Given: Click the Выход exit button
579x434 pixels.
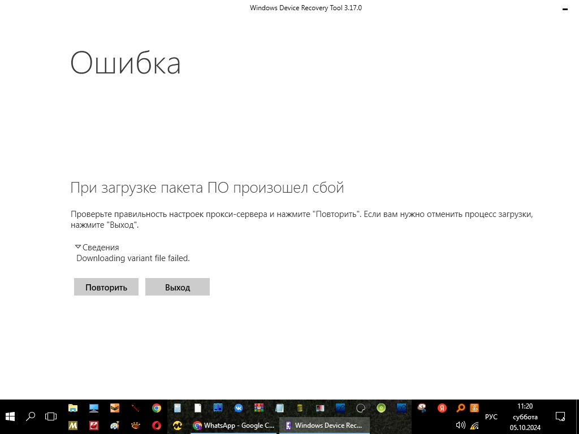Looking at the screenshot, I should coord(177,287).
